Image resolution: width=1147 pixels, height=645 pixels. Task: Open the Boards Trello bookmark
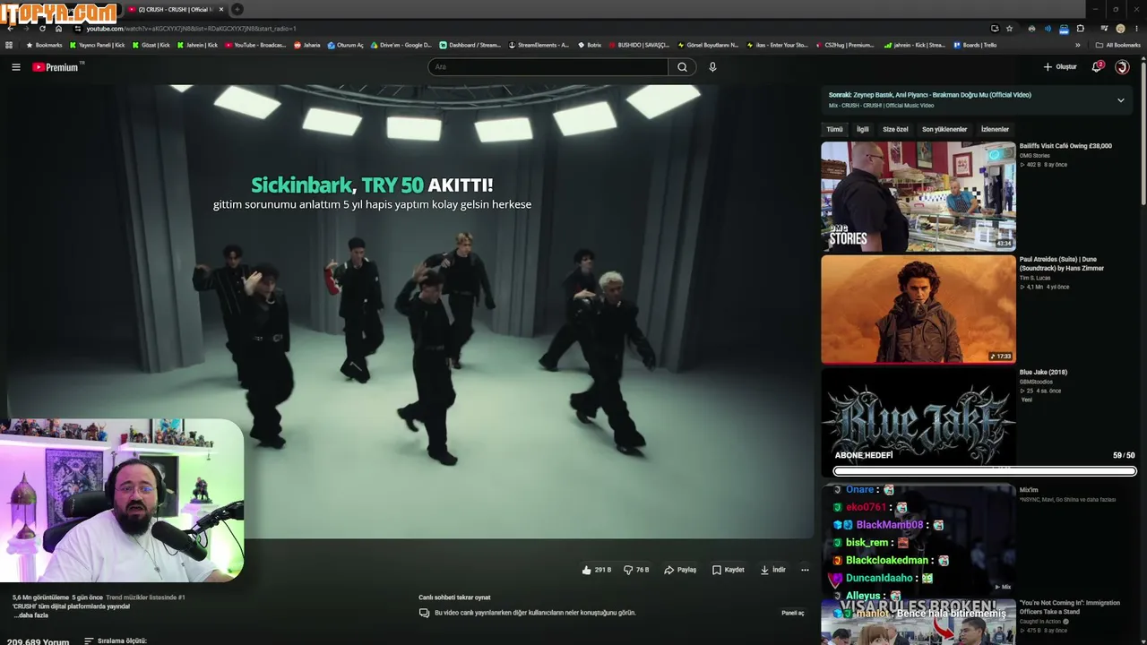[x=975, y=45]
